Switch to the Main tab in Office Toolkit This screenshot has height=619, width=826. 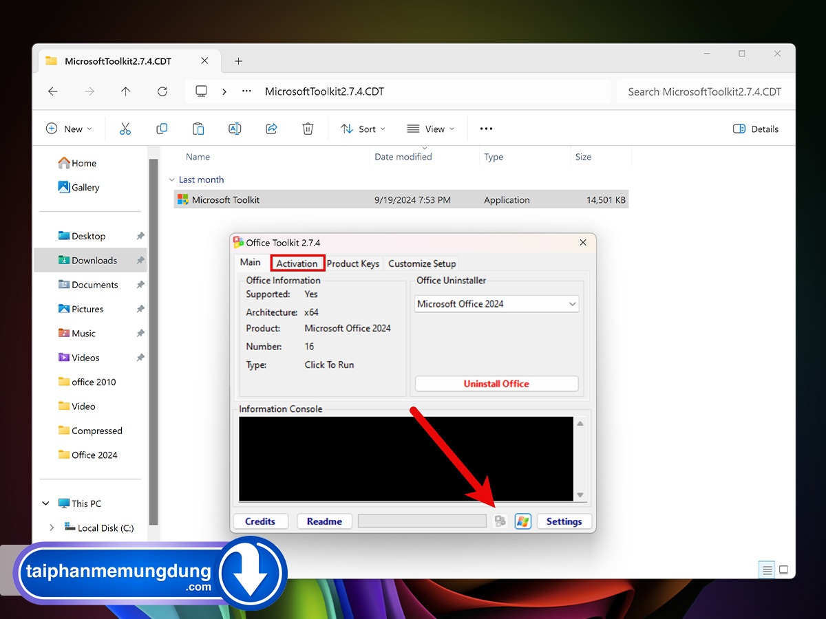point(251,262)
